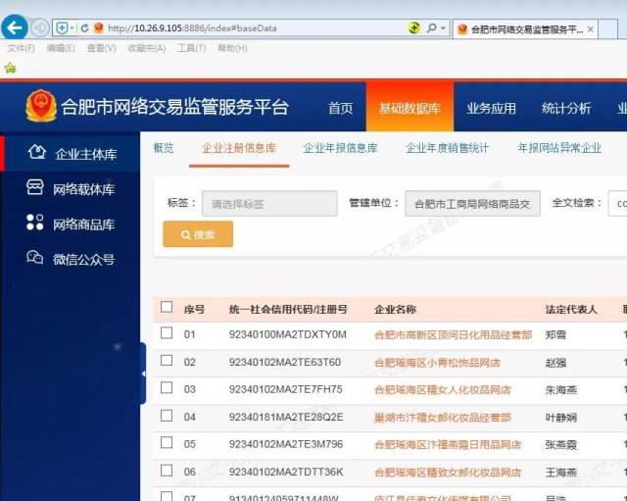Screen dimensions: 627x501
Task: Click the 统一社会信用代码/注册号 column header
Action: [x=288, y=309]
